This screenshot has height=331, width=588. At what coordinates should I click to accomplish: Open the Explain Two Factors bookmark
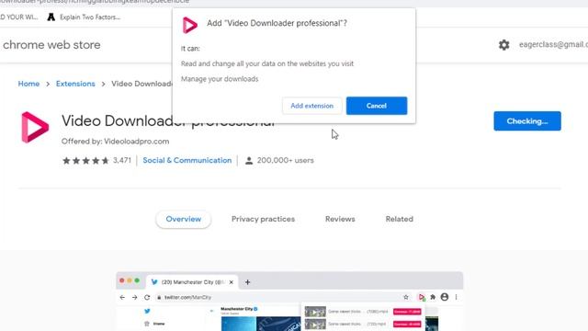(x=84, y=17)
